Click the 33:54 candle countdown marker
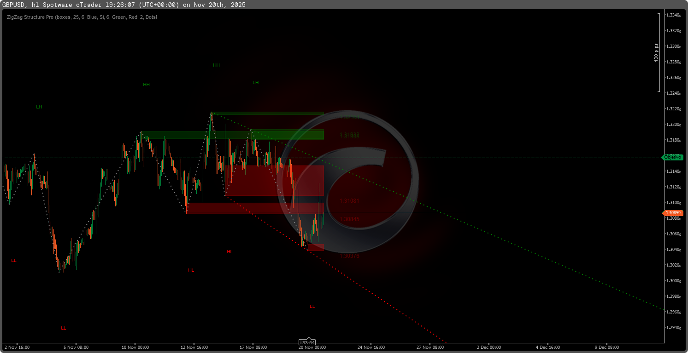This screenshot has width=688, height=353. pyautogui.click(x=307, y=342)
